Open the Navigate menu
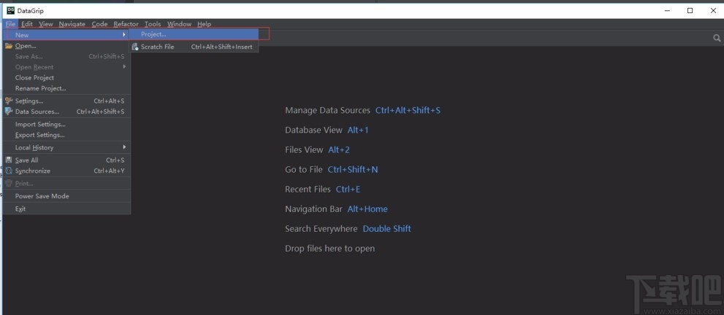 point(72,24)
